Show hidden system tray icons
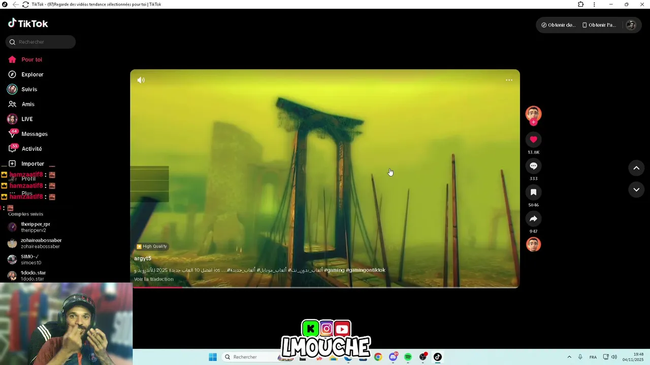 569,357
